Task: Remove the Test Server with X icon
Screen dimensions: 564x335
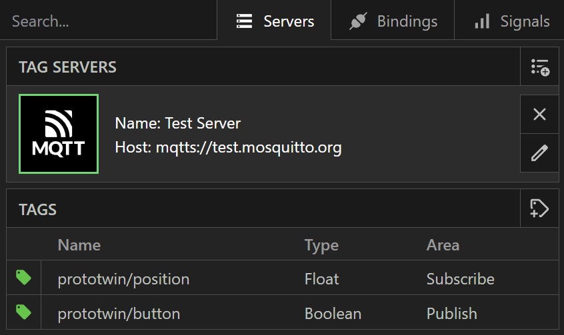Action: coord(539,115)
